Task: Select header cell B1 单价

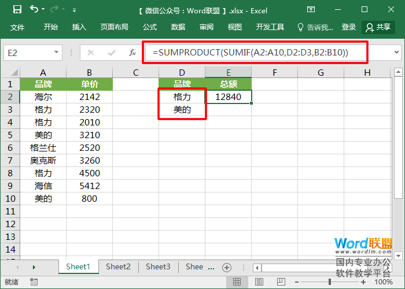Action: point(89,84)
